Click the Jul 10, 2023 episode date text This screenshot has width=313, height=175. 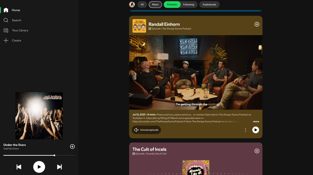tap(139, 115)
